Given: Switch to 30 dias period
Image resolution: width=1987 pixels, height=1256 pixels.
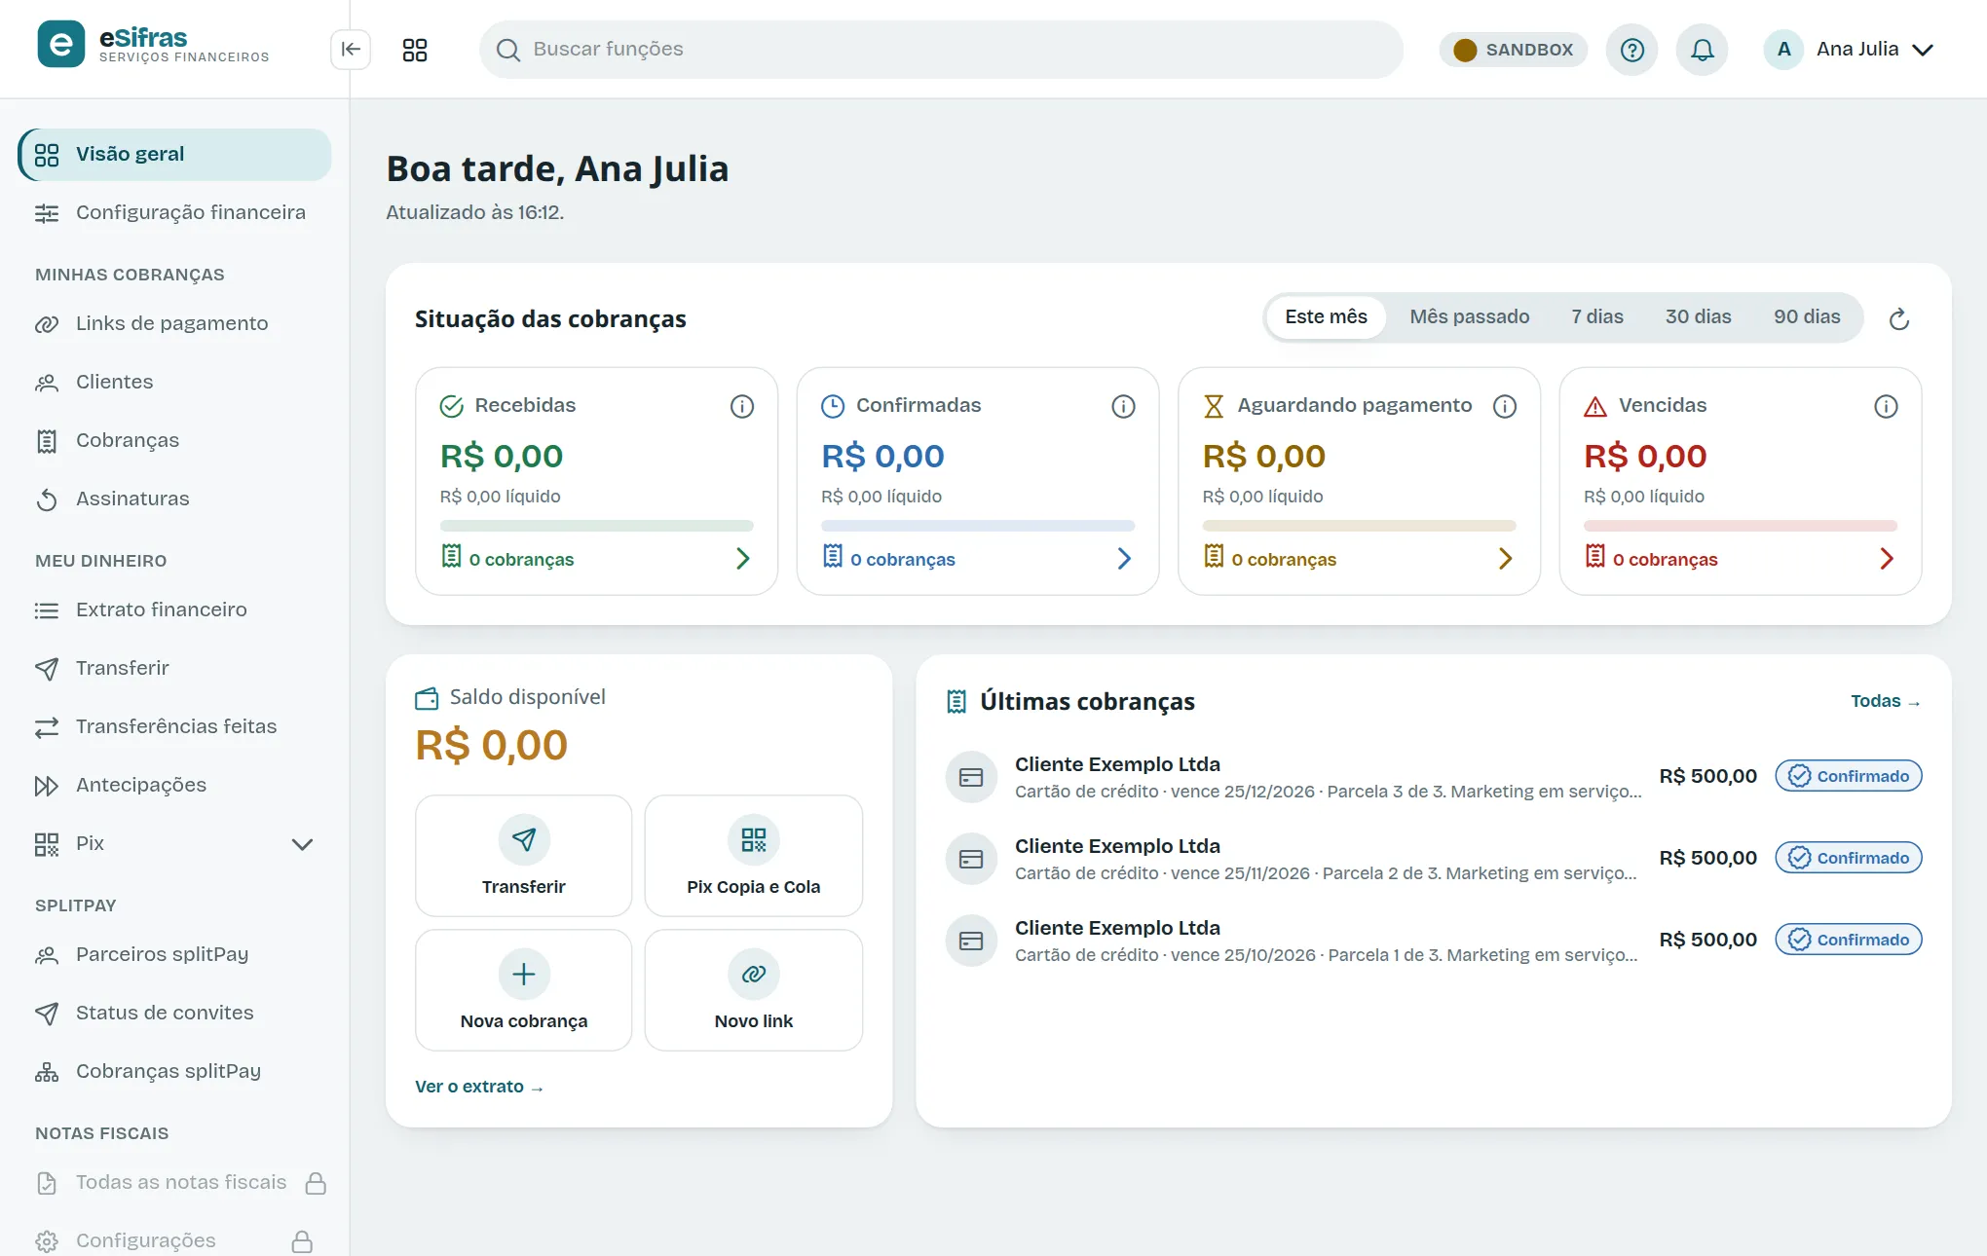Looking at the screenshot, I should click(1698, 317).
